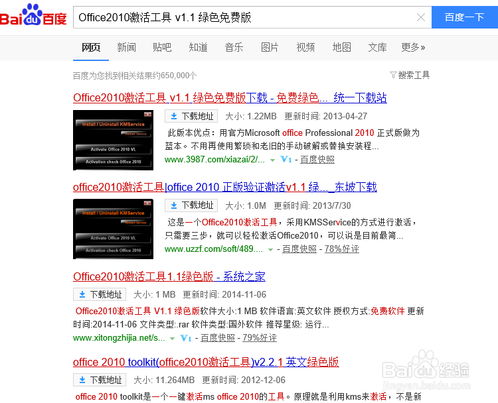Viewport: 498px width, 403px height.
Task: Click 下载地址 button for 1 MB result
Action: (x=100, y=294)
